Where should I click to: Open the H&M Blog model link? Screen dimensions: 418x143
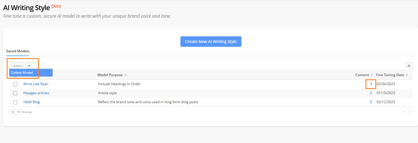(x=32, y=102)
